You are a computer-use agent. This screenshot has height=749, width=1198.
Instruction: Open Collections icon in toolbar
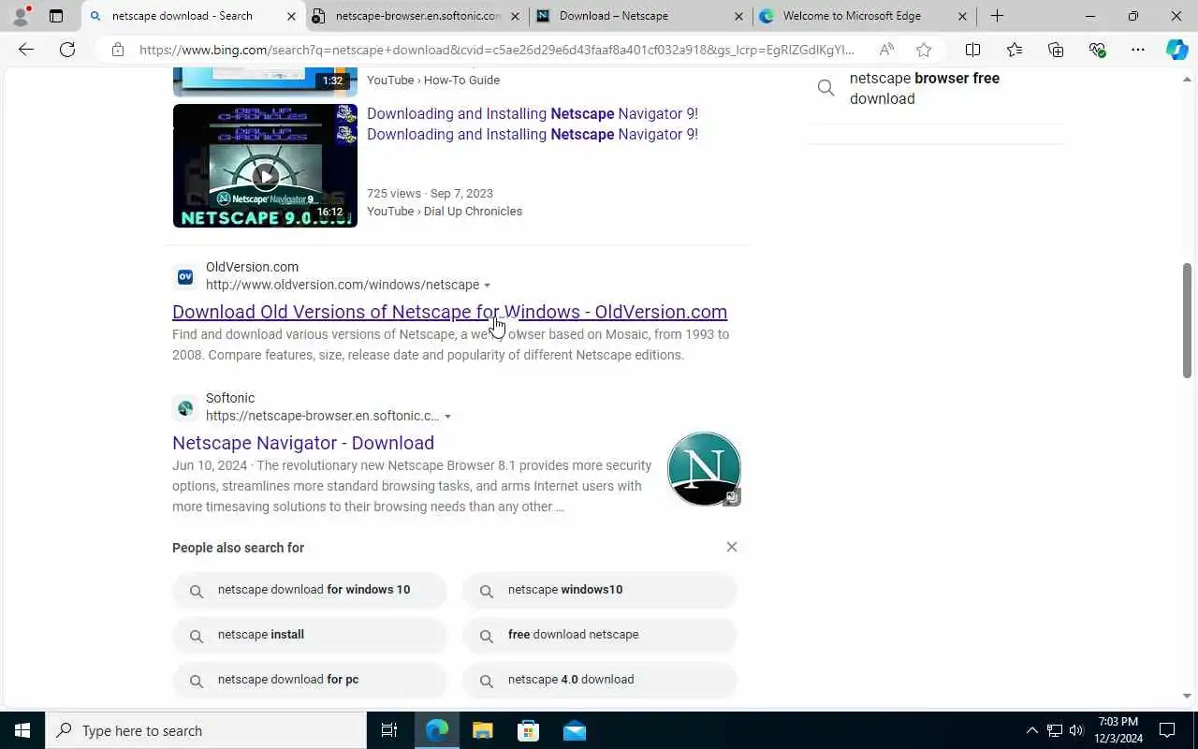coord(1056,50)
